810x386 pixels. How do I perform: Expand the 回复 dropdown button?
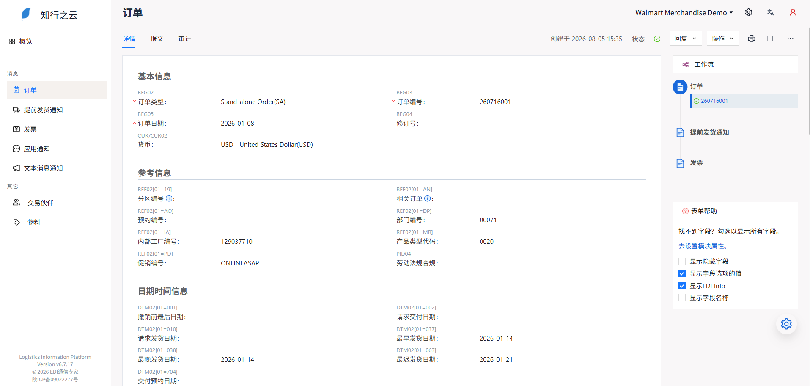coord(686,39)
